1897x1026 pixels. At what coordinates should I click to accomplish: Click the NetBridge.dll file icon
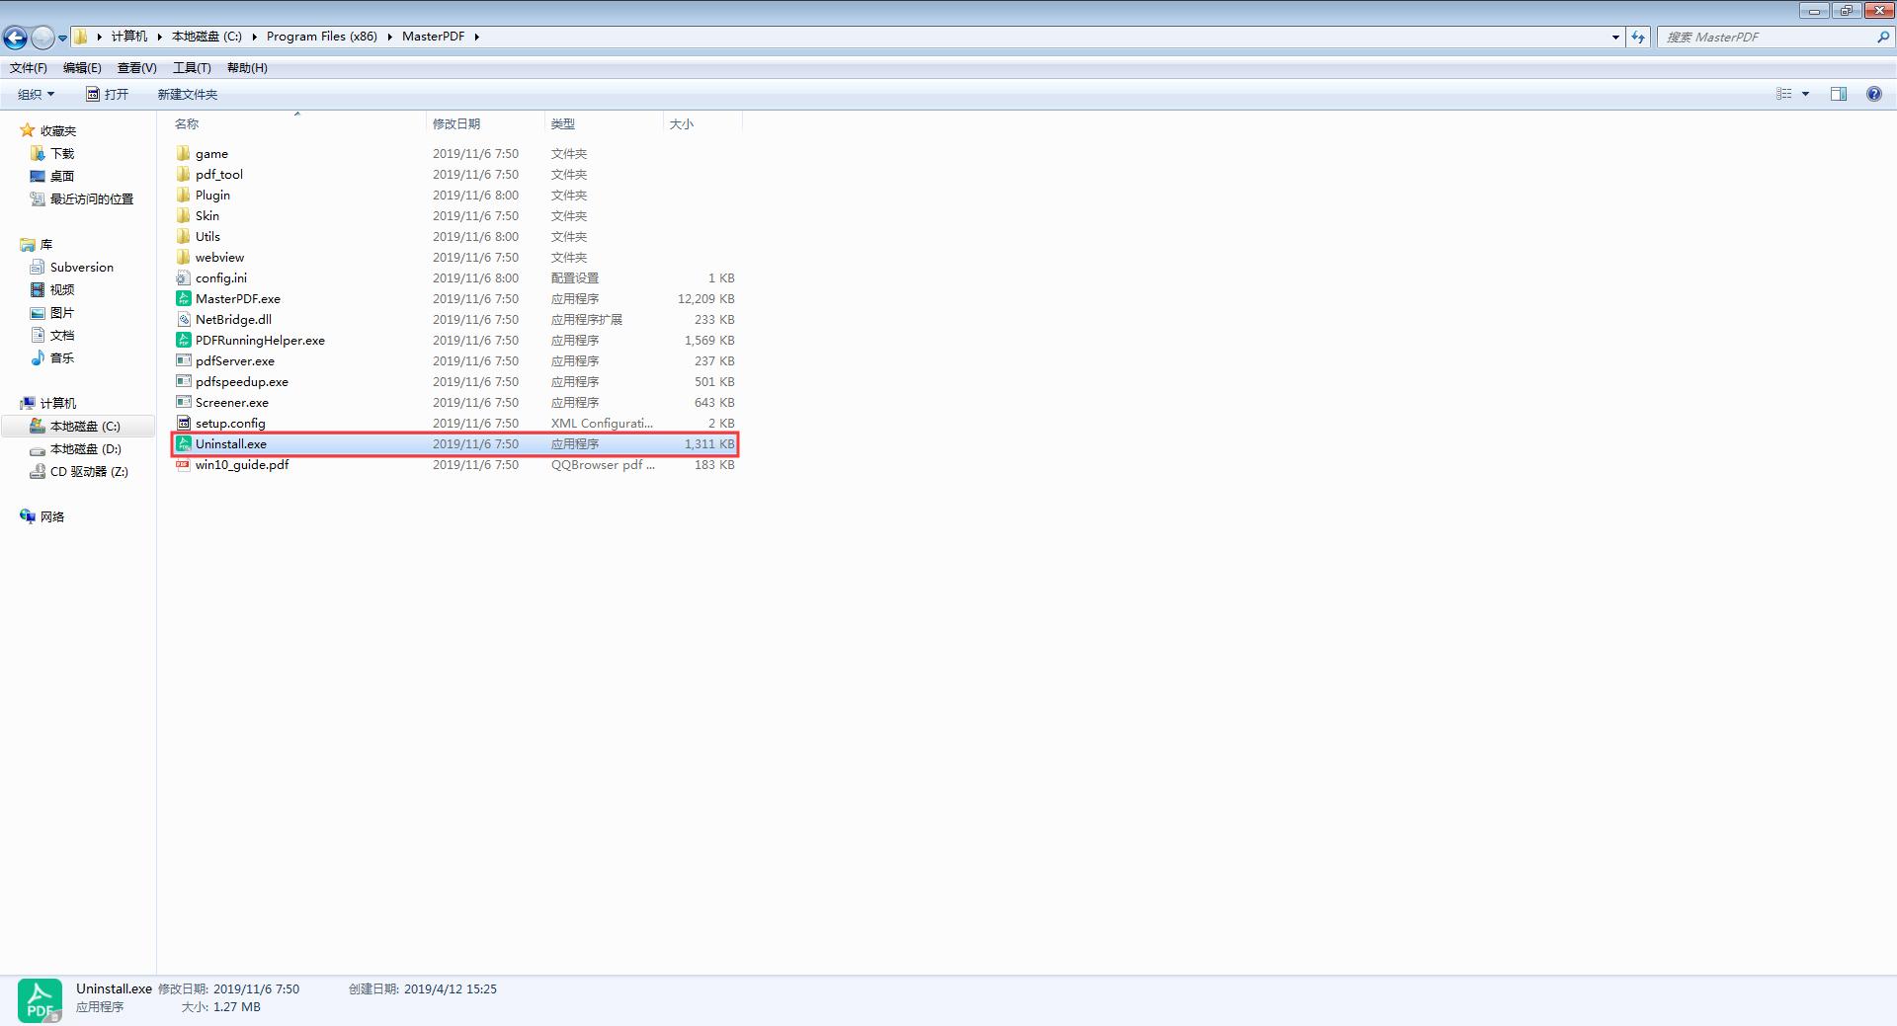pyautogui.click(x=183, y=319)
